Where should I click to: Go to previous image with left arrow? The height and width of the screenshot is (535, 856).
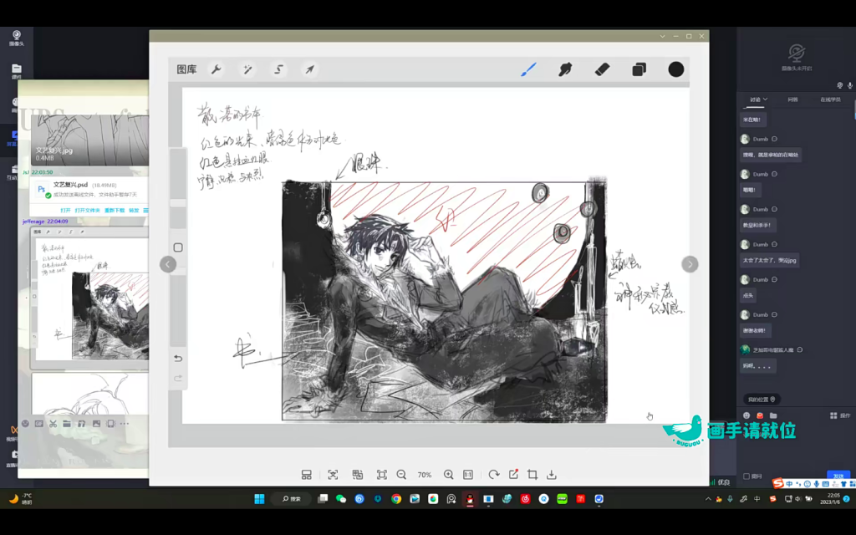pyautogui.click(x=168, y=264)
